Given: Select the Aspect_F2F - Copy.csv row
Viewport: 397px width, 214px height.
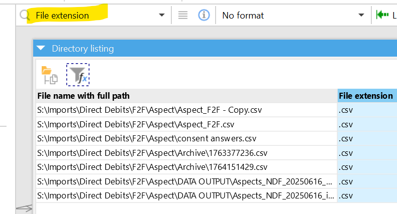Looking at the screenshot, I should click(x=150, y=110).
